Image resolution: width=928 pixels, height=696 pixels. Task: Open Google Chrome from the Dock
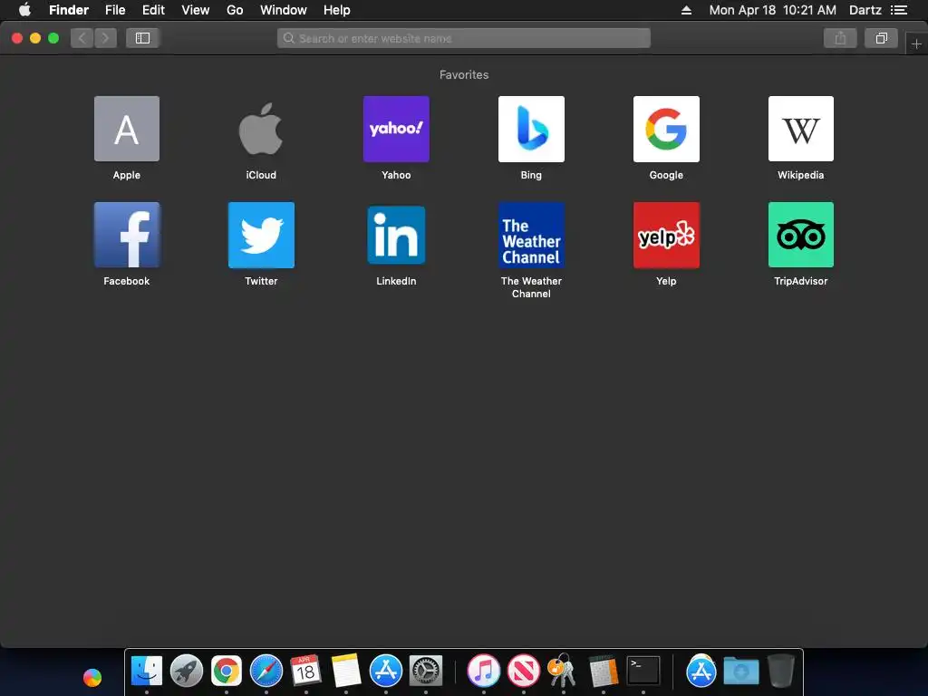coord(226,672)
